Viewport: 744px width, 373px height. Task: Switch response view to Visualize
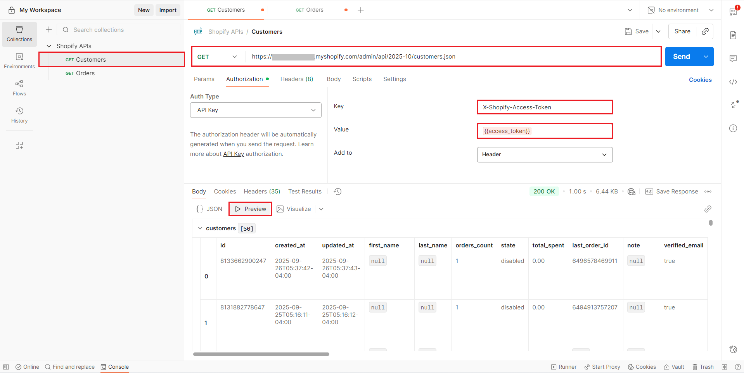point(294,209)
